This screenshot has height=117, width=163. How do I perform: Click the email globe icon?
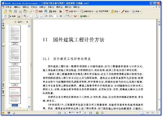tap(46, 11)
